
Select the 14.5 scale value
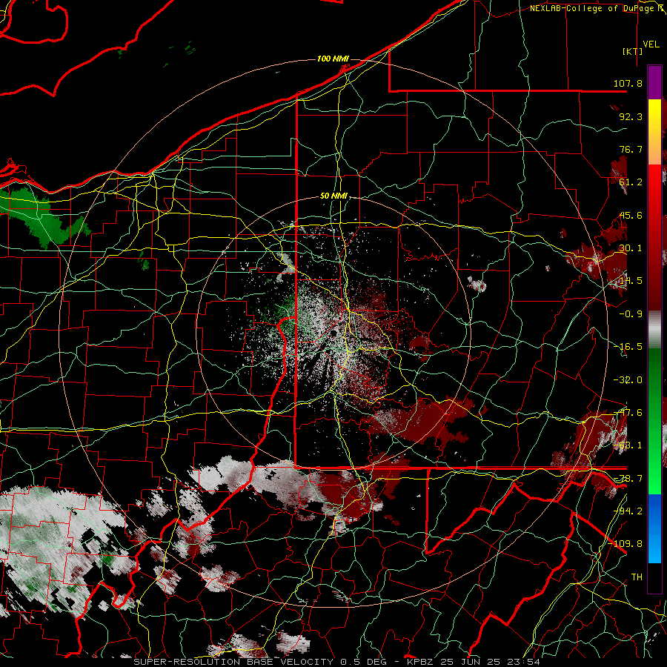click(631, 281)
